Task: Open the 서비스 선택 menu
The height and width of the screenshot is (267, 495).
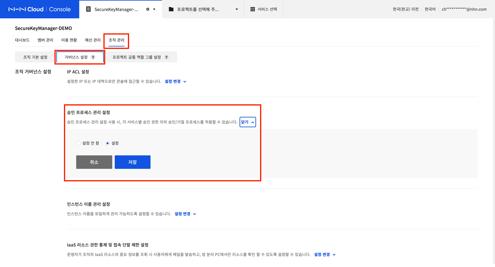Action: tap(264, 9)
